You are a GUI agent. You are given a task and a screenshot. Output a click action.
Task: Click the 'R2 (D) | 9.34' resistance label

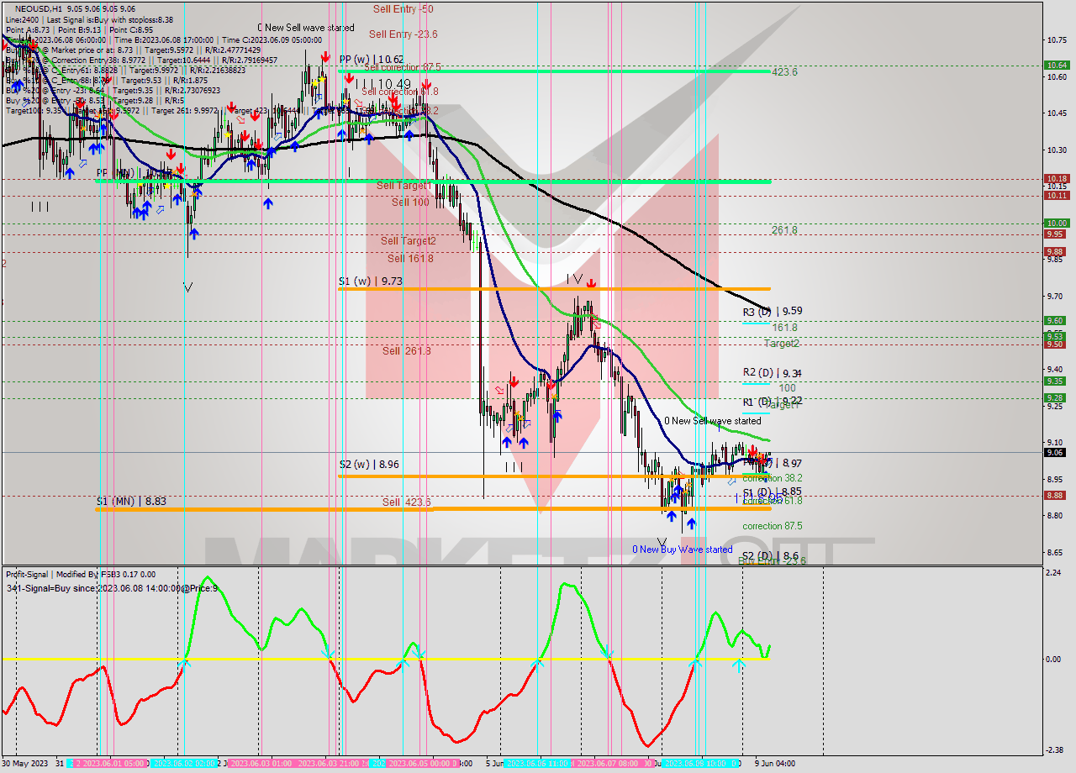pos(773,373)
